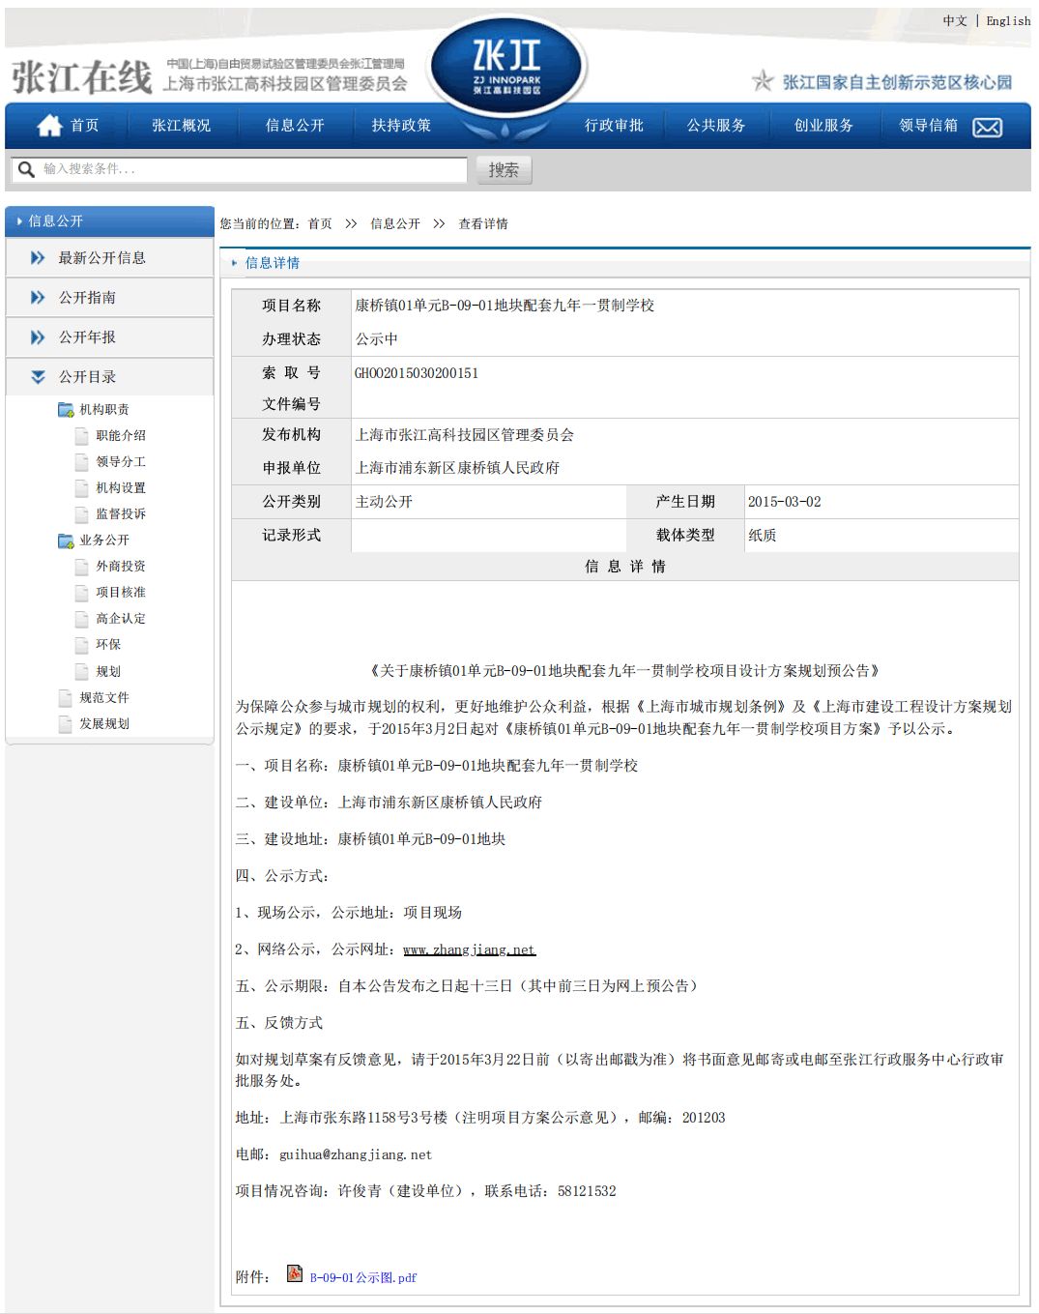Screen dimensions: 1039x1314
Task: Open the www.zhangjiang.net link
Action: click(469, 949)
